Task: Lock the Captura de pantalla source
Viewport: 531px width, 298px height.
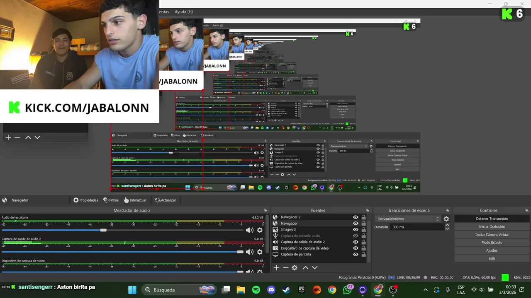Action: pyautogui.click(x=363, y=254)
